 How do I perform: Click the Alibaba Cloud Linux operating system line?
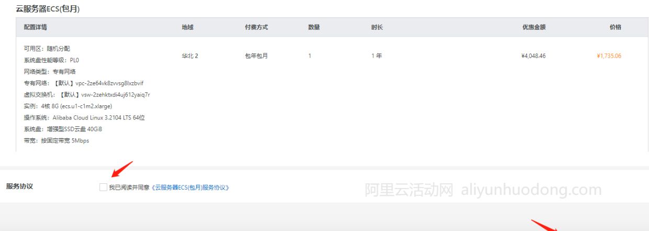point(84,117)
